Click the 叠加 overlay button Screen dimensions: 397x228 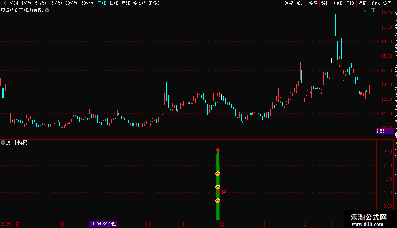pyautogui.click(x=301, y=3)
